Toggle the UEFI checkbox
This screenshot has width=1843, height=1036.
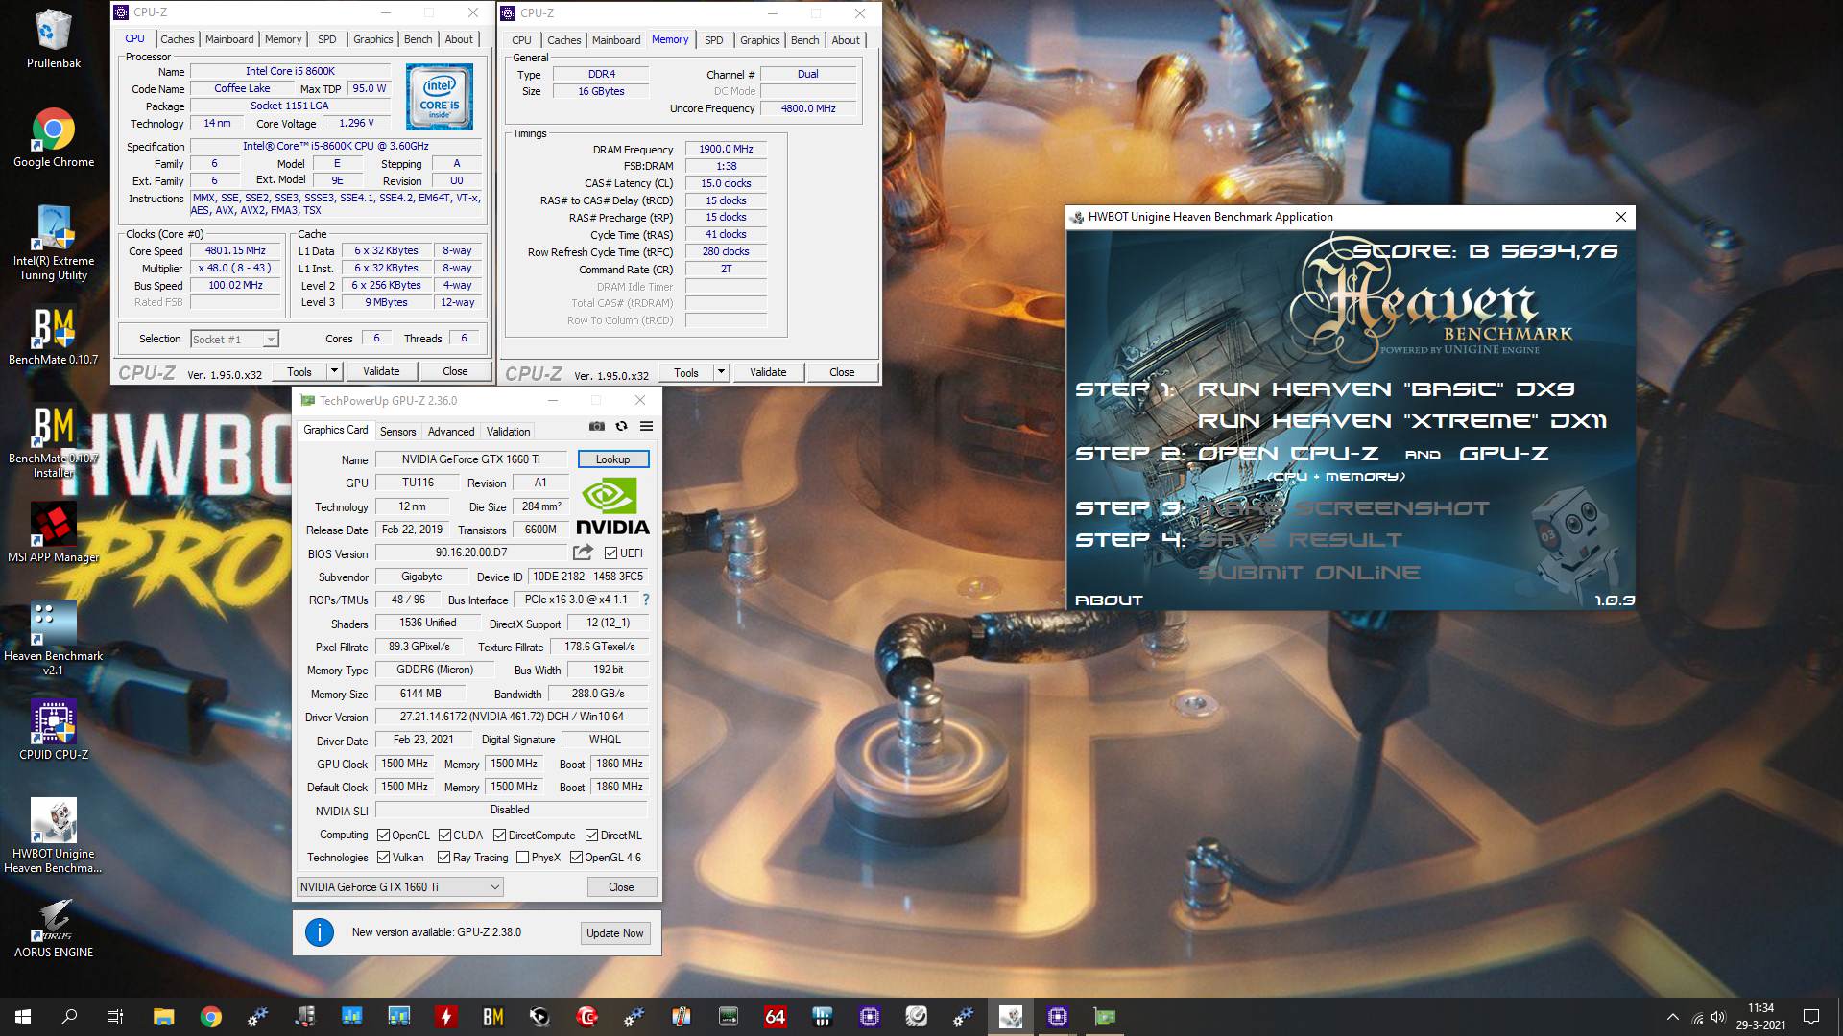click(x=610, y=553)
